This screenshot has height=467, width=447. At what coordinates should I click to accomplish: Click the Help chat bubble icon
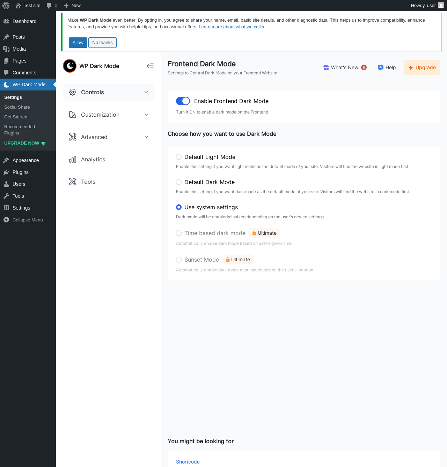pos(381,67)
